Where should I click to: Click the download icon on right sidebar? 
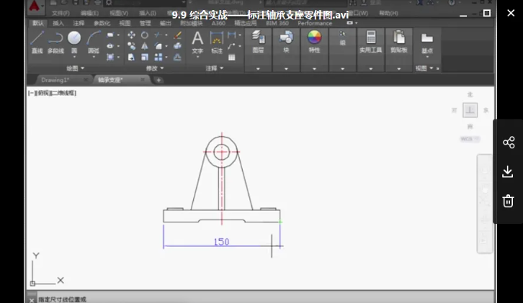click(x=508, y=171)
